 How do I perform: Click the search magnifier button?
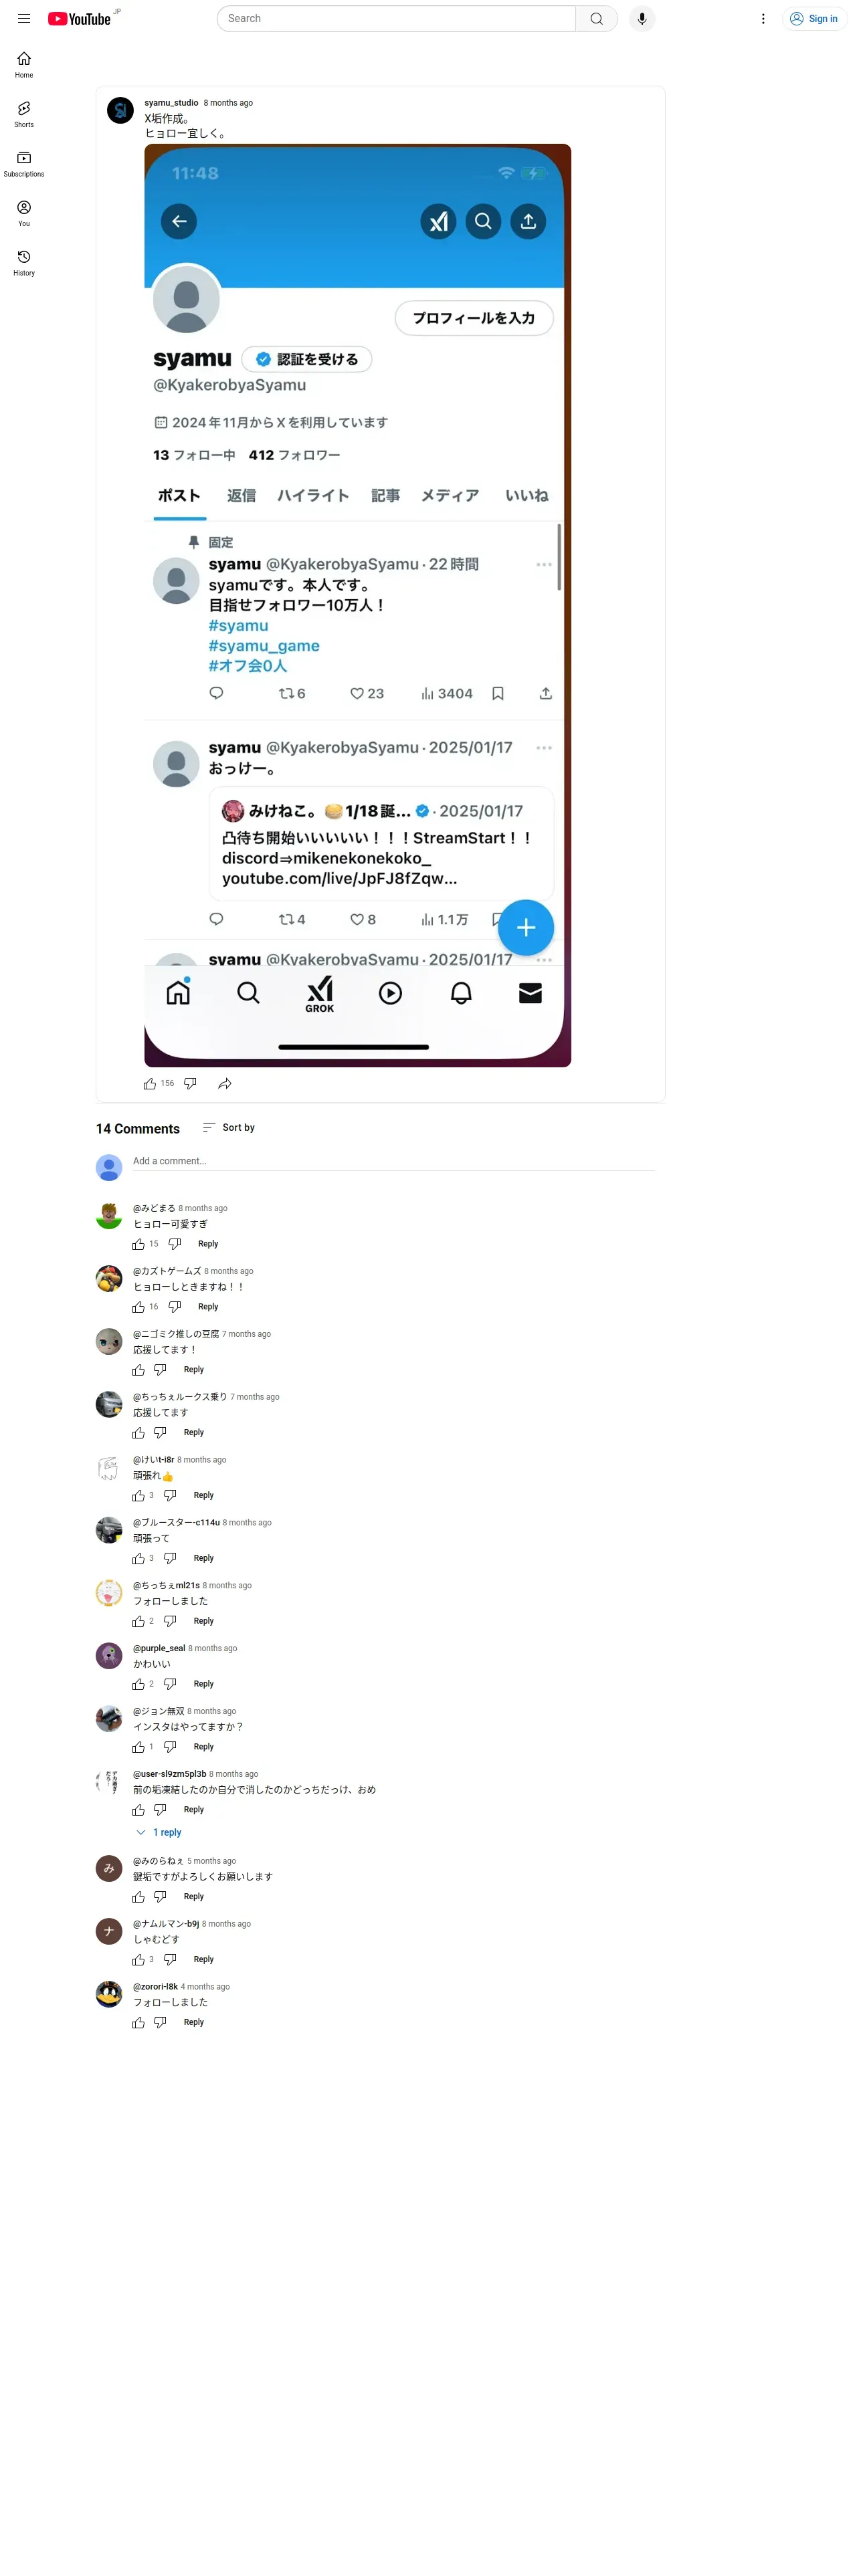[x=596, y=18]
